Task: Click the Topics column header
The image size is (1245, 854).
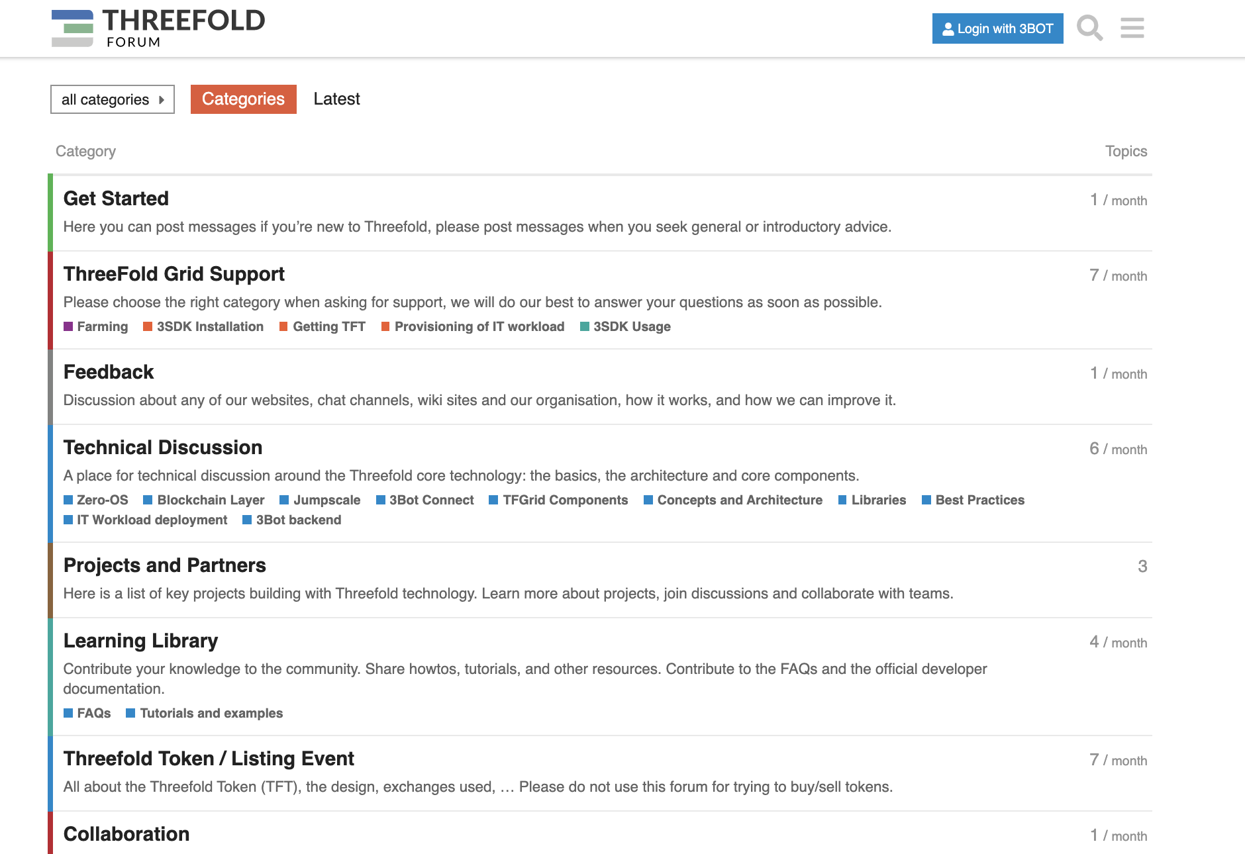Action: click(x=1125, y=151)
